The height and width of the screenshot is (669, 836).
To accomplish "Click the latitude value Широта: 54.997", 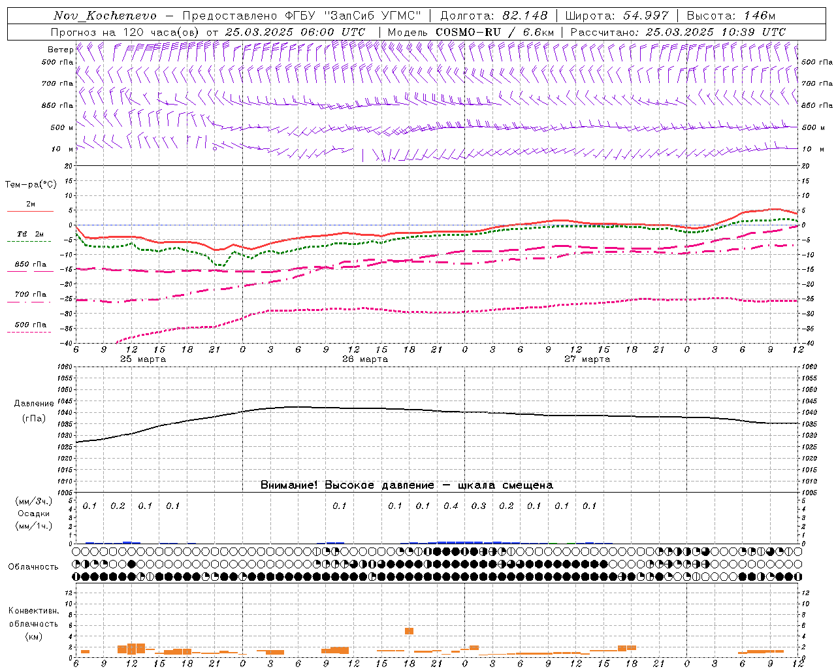I will 617,16.
